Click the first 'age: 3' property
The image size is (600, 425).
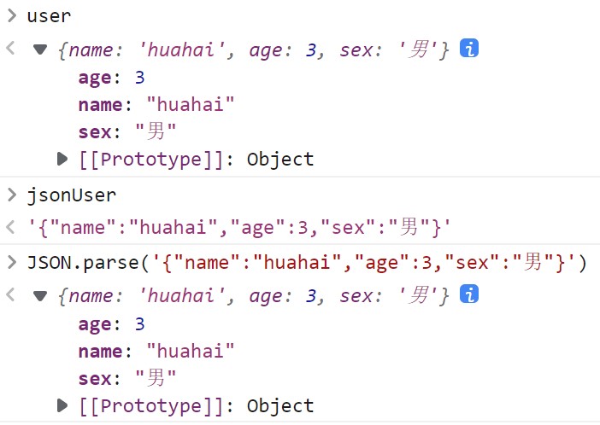(x=111, y=78)
